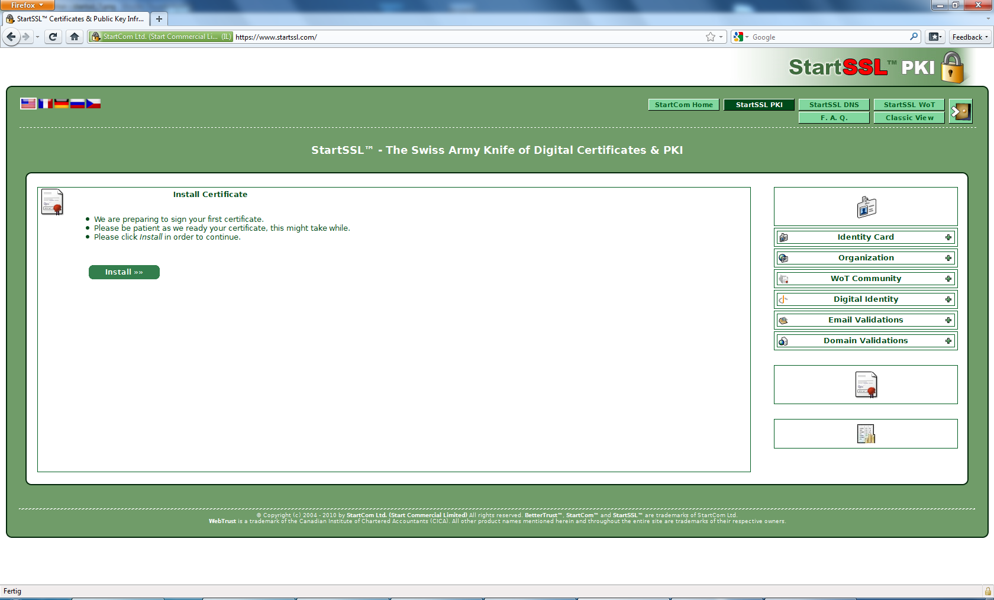Screen dimensions: 994x600
Task: Go to the browser home page
Action: pos(75,37)
